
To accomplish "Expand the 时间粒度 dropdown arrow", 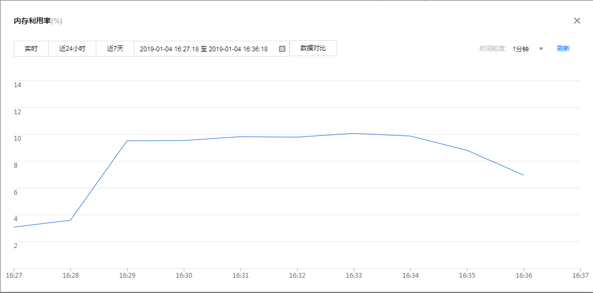I will (541, 49).
